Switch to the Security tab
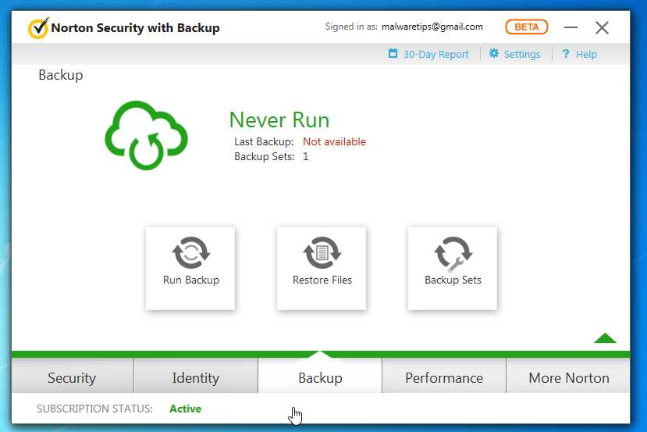This screenshot has height=432, width=647. [x=72, y=378]
